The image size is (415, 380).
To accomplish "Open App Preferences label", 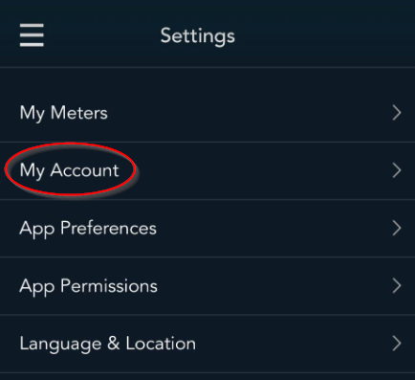I will pyautogui.click(x=88, y=229).
